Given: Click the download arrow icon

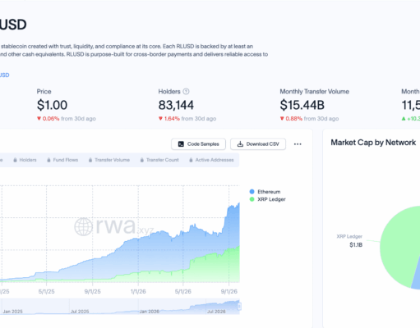Looking at the screenshot, I should [x=240, y=144].
